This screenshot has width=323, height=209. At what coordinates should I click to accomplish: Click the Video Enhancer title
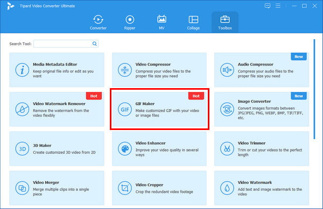pyautogui.click(x=150, y=143)
